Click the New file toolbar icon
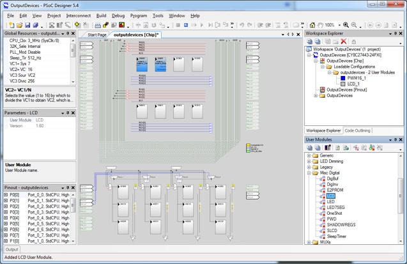Screen dimensions: 407x264 12,25
